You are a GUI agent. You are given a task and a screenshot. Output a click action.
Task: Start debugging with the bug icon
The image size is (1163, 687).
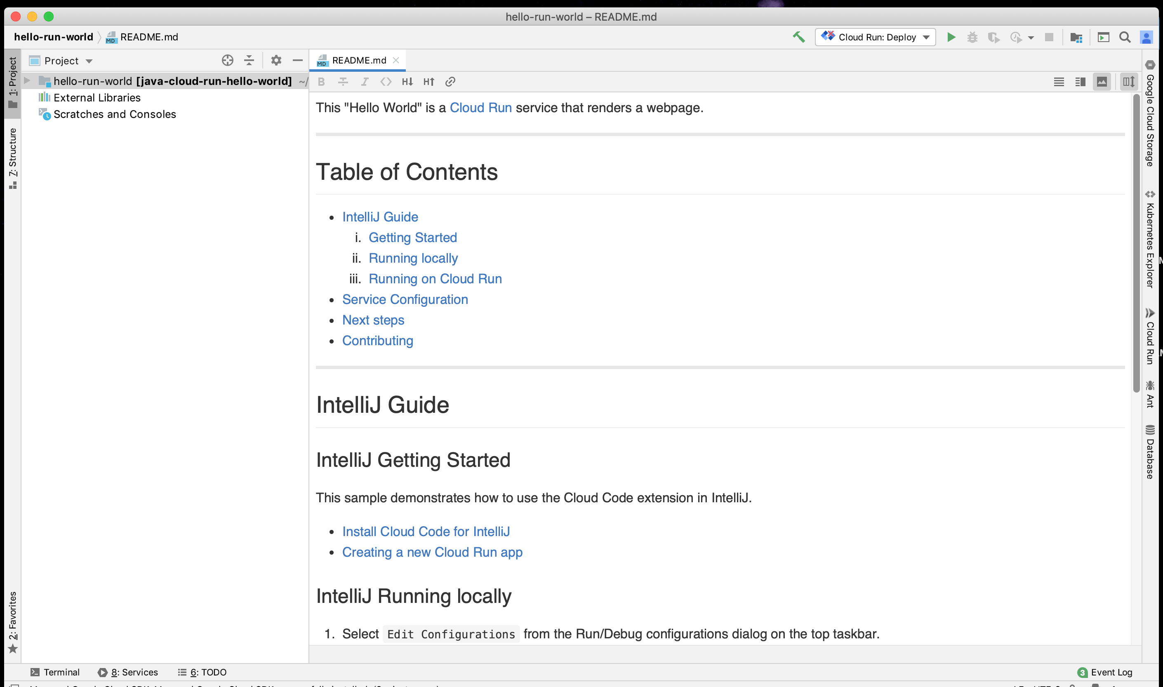[x=972, y=37]
